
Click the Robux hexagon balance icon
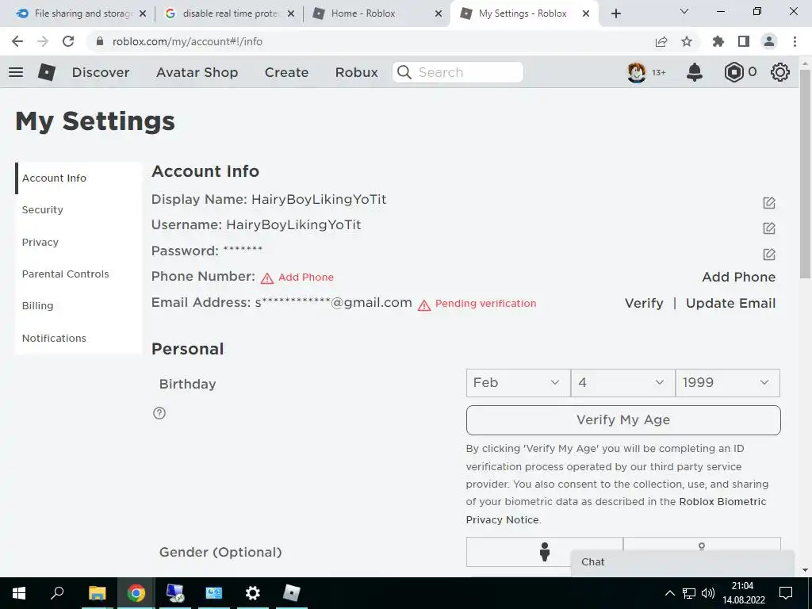pos(733,72)
